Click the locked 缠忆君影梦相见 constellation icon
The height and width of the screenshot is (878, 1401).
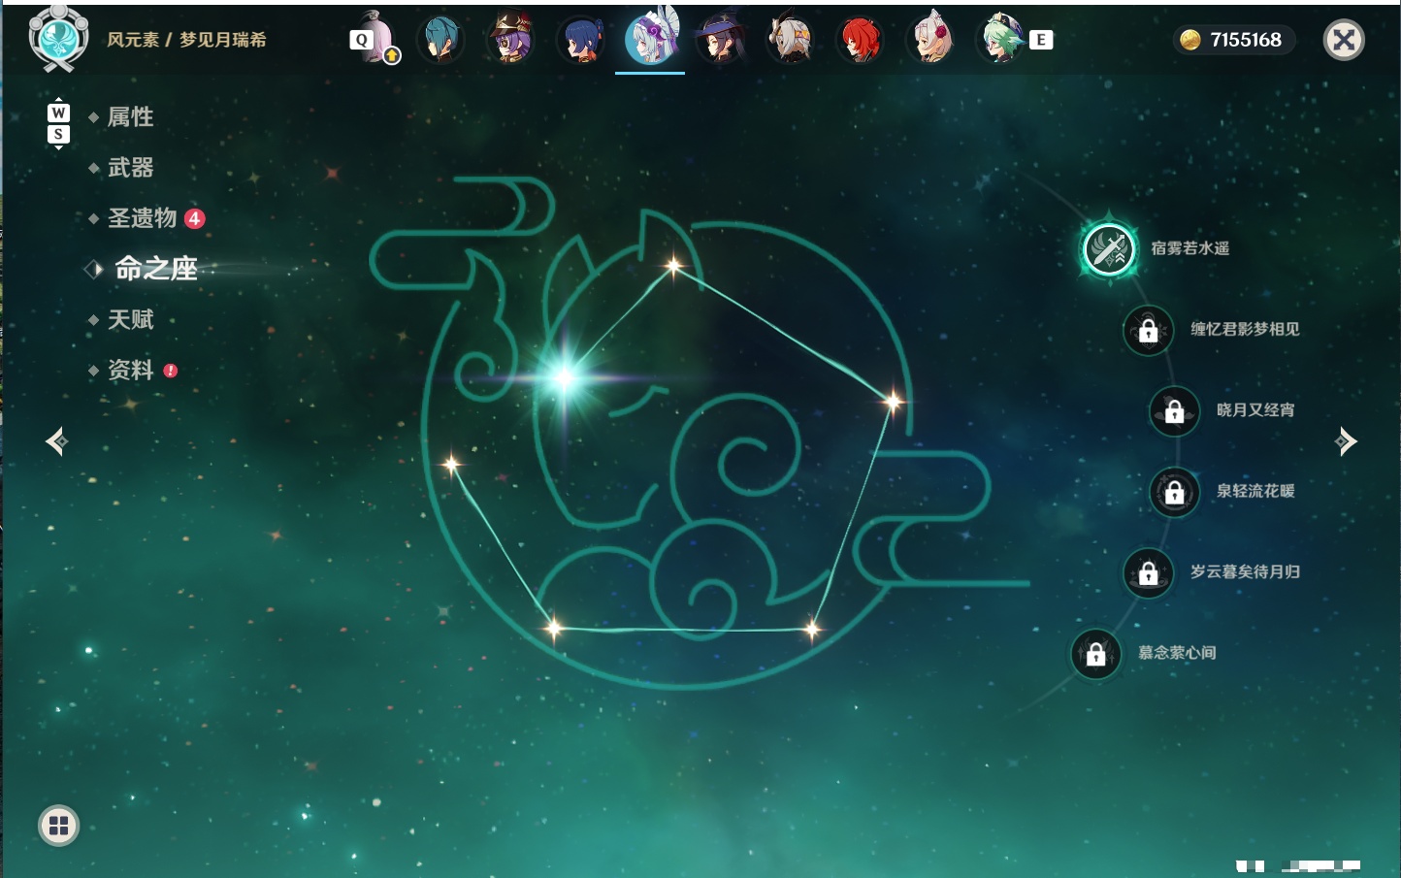click(1149, 330)
